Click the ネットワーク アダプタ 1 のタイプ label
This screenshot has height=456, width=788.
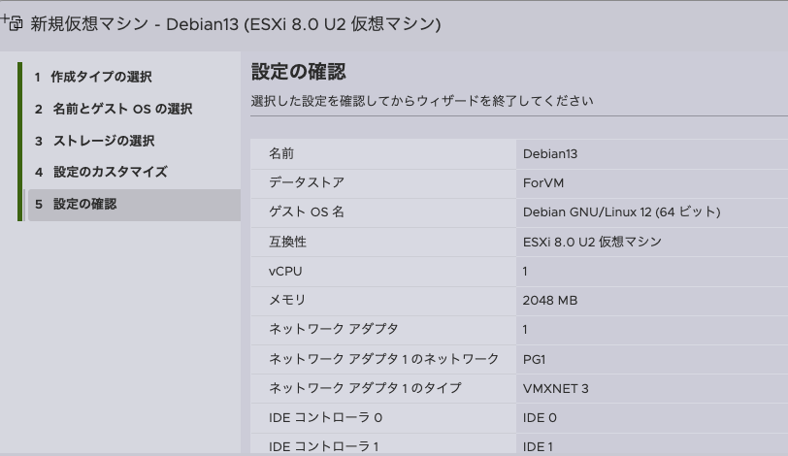(x=365, y=388)
